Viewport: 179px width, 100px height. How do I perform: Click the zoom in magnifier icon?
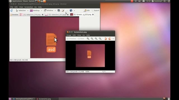click(x=88, y=39)
